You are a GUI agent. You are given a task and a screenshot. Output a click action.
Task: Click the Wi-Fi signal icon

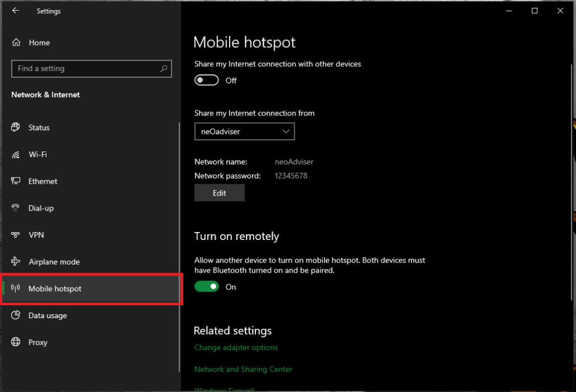(x=15, y=154)
